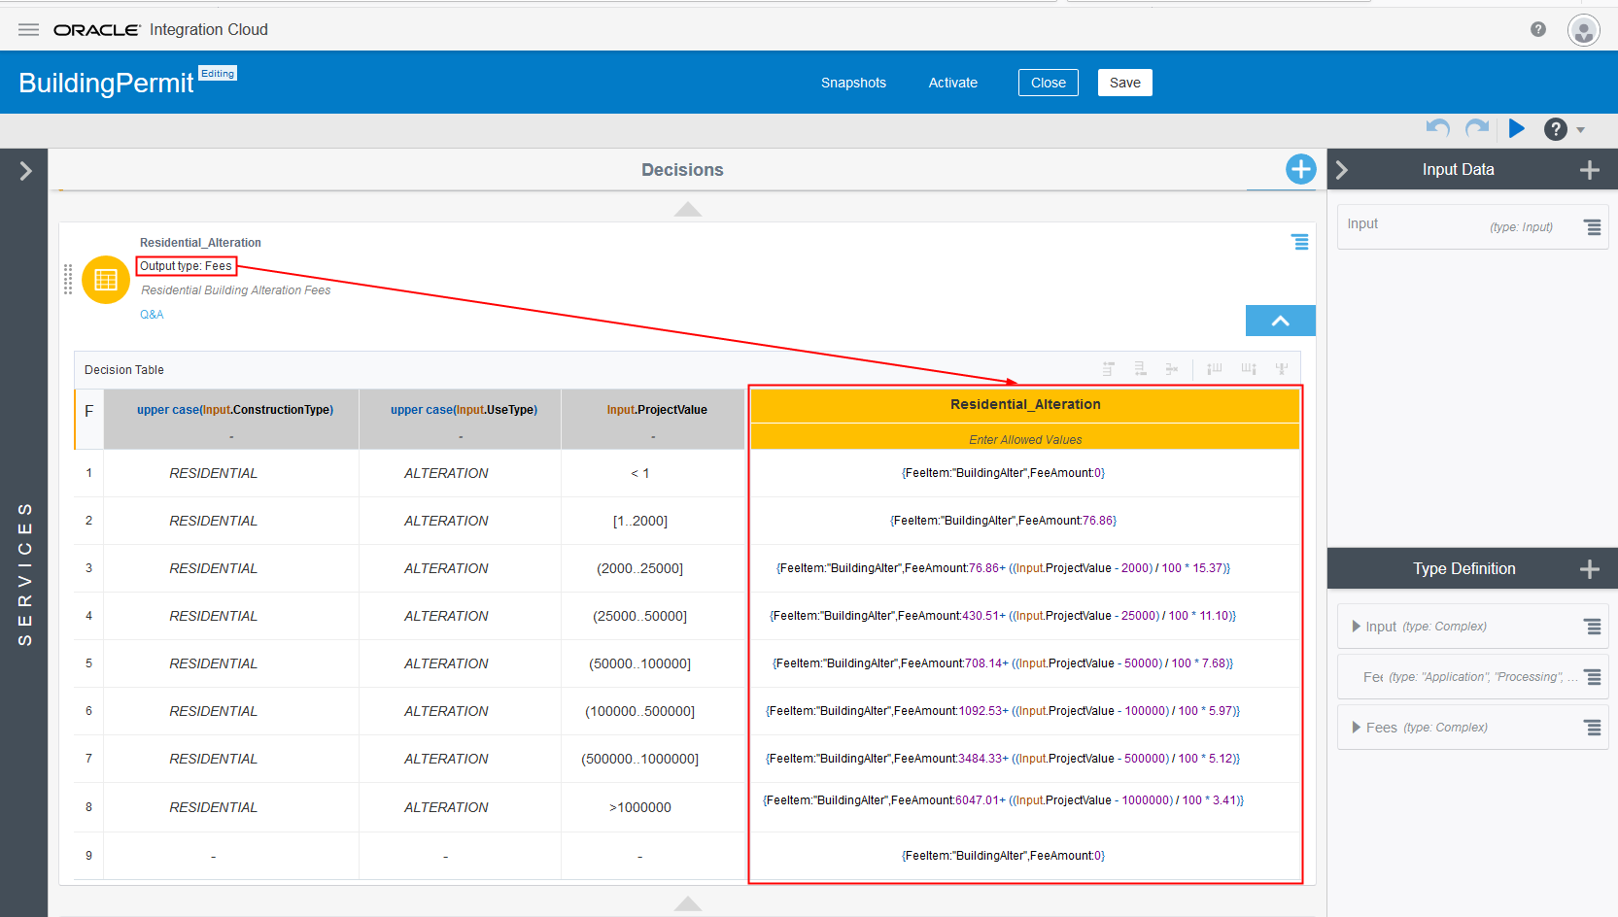Run the decision test with the play icon
The height and width of the screenshot is (917, 1618).
(1517, 128)
